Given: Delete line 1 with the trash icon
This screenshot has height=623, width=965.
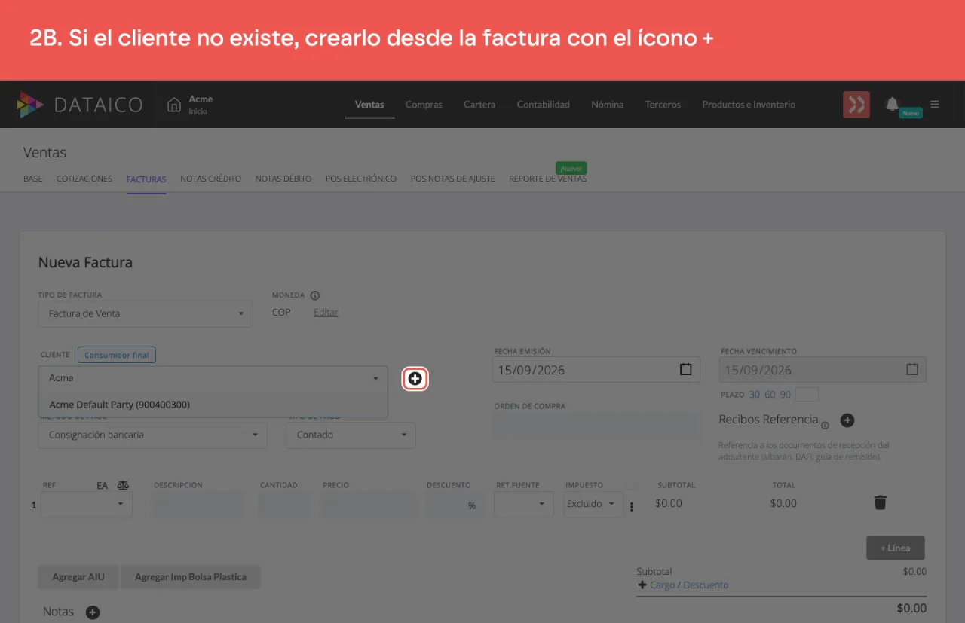Looking at the screenshot, I should tap(880, 502).
